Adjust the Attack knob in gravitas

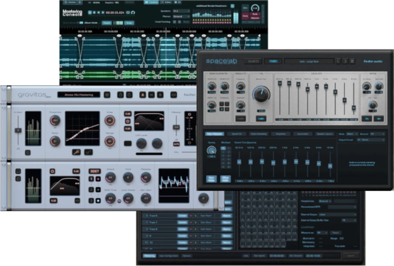click(110, 177)
